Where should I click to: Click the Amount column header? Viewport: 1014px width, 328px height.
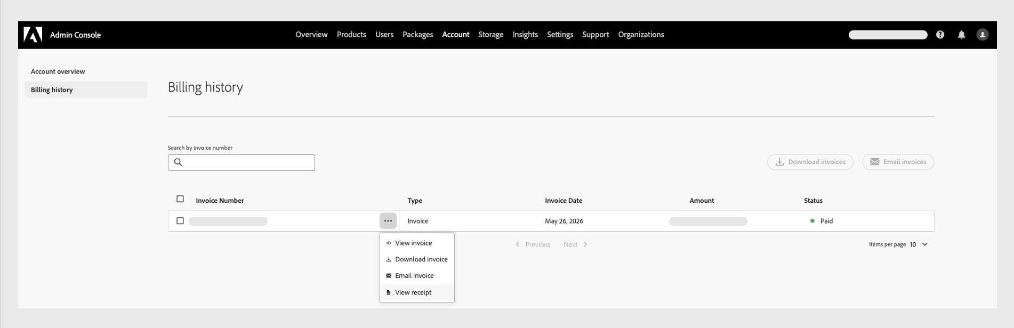pos(702,201)
